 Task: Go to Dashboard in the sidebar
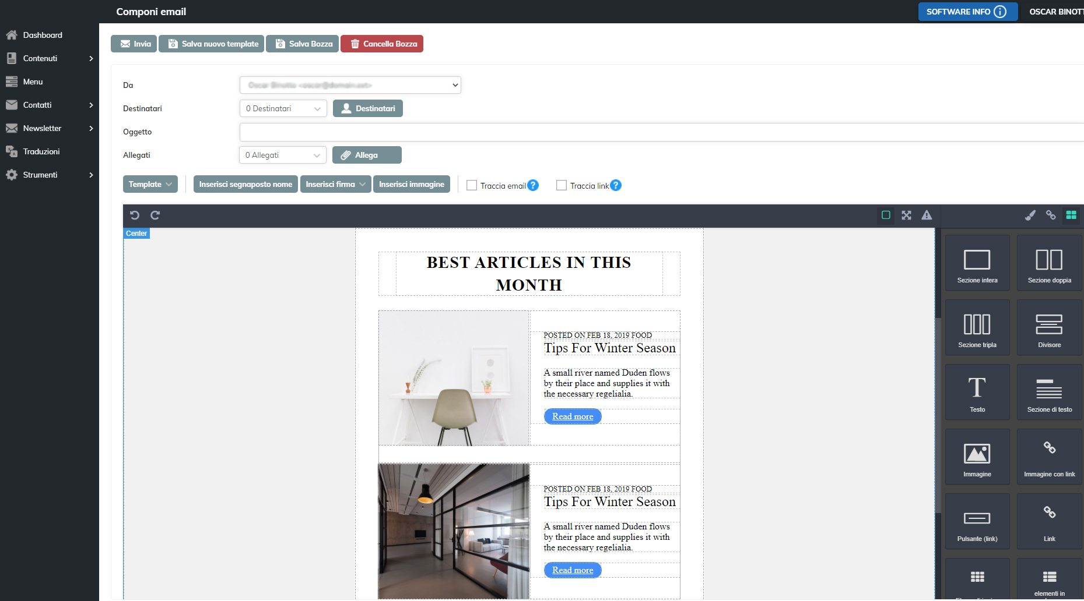click(x=43, y=35)
